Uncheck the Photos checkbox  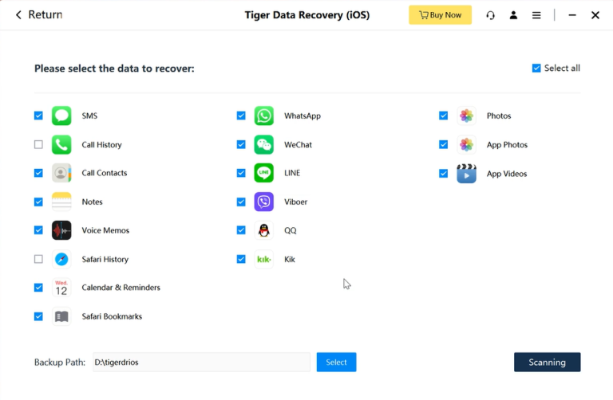coord(443,116)
